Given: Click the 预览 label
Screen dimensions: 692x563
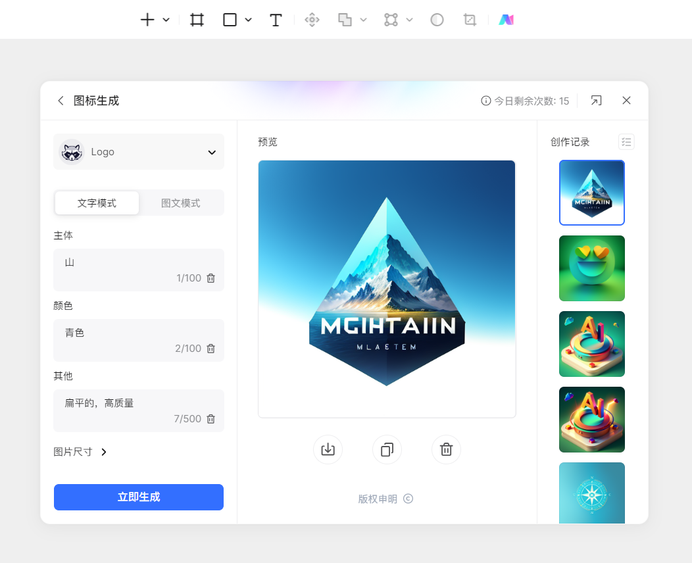Looking at the screenshot, I should tap(268, 142).
